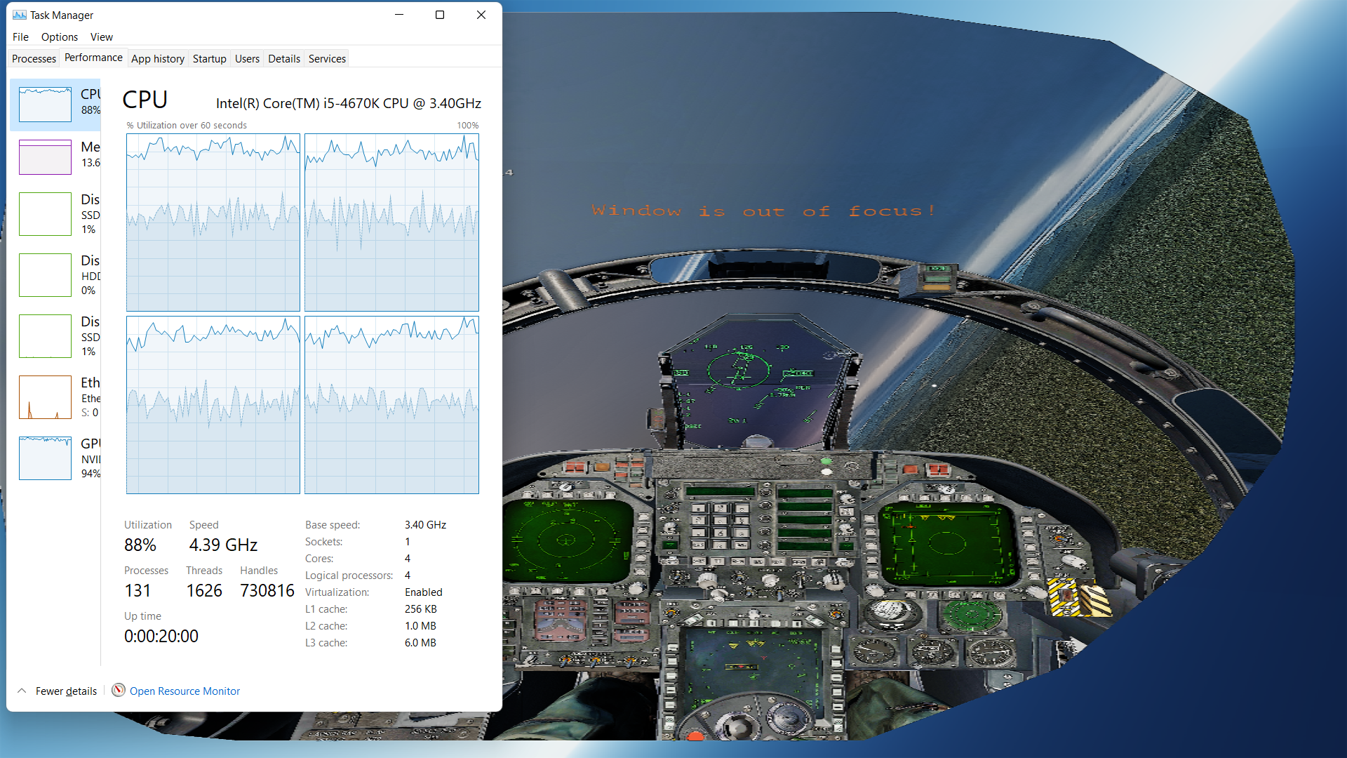The image size is (1347, 758).
Task: Collapse with Fewer details chevron
Action: click(22, 691)
